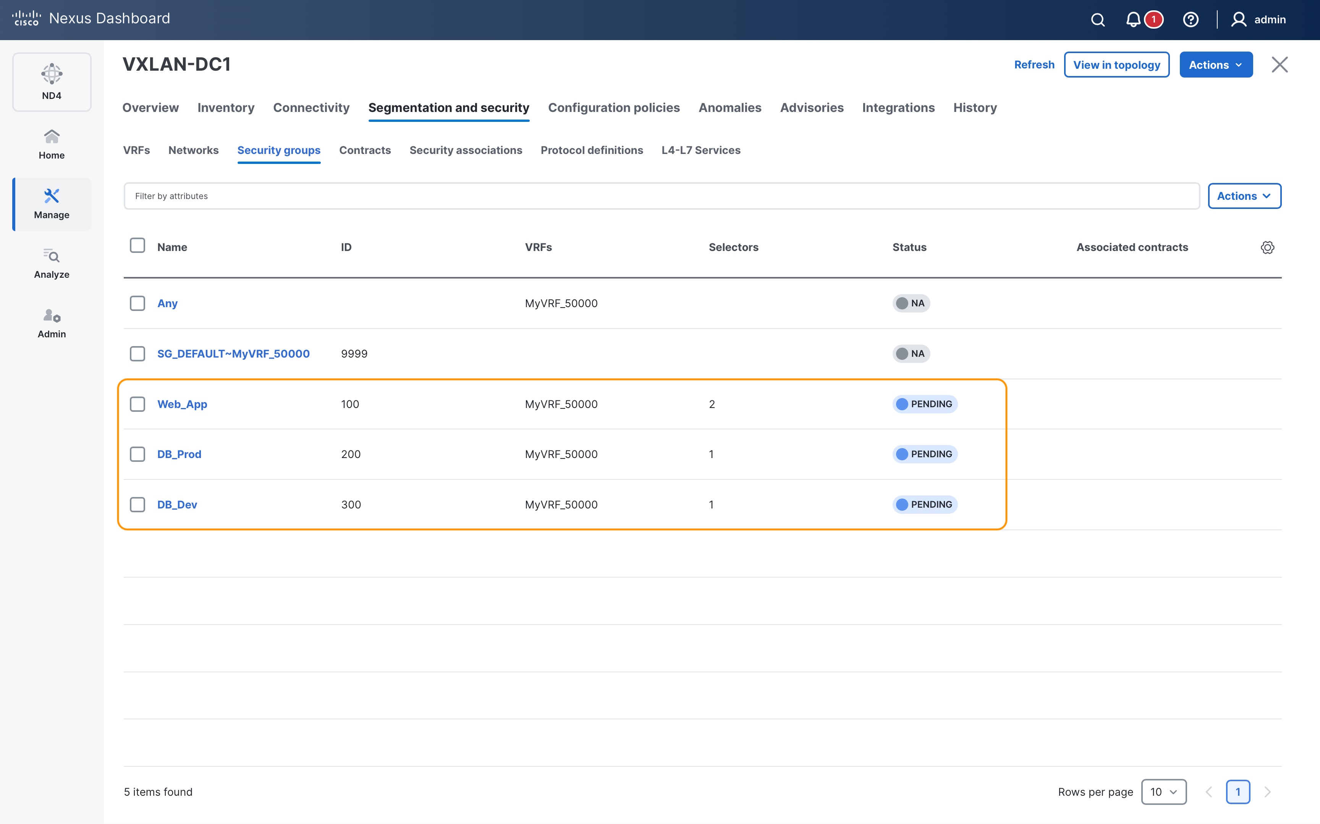
Task: Click the Name column header
Action: tap(172, 248)
